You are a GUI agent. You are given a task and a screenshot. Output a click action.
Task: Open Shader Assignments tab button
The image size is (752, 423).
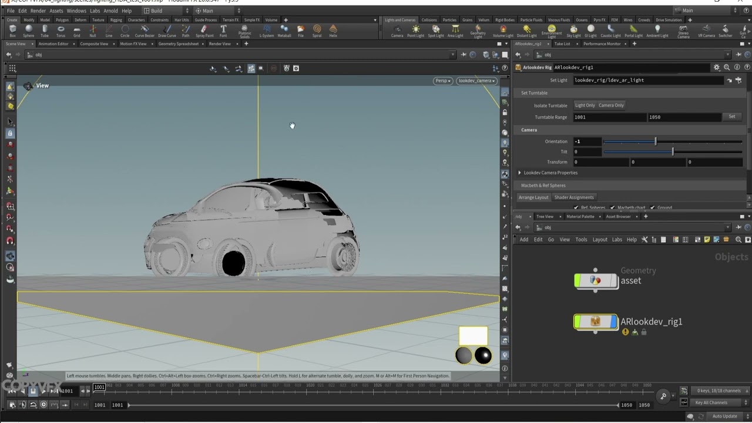(x=574, y=197)
